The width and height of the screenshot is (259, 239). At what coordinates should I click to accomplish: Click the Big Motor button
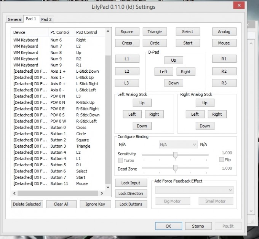173,201
